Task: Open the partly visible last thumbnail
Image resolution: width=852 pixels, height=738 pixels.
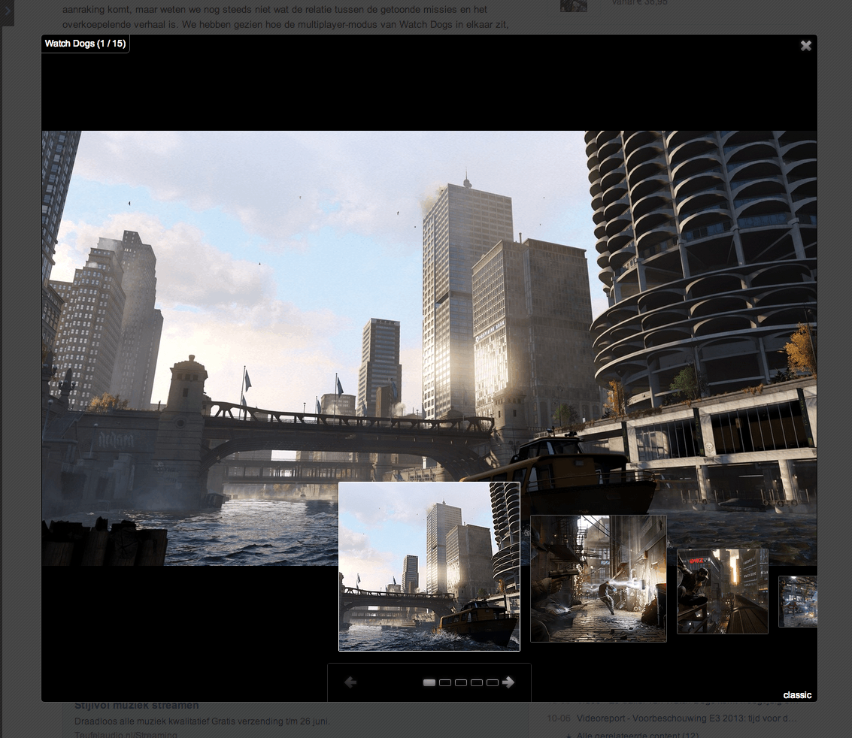Action: click(x=798, y=601)
